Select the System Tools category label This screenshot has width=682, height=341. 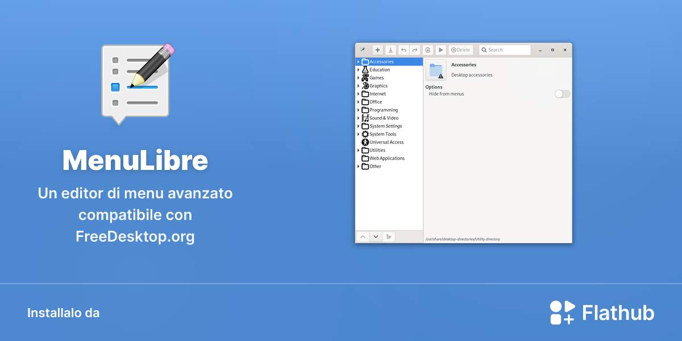point(383,134)
